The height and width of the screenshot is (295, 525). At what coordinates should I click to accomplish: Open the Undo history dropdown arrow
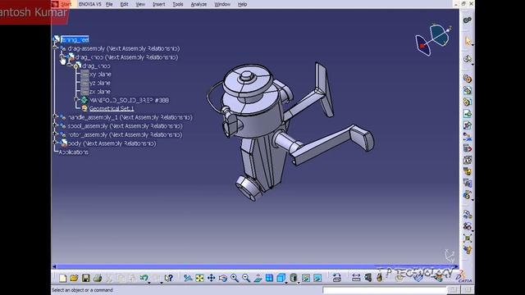(x=149, y=283)
